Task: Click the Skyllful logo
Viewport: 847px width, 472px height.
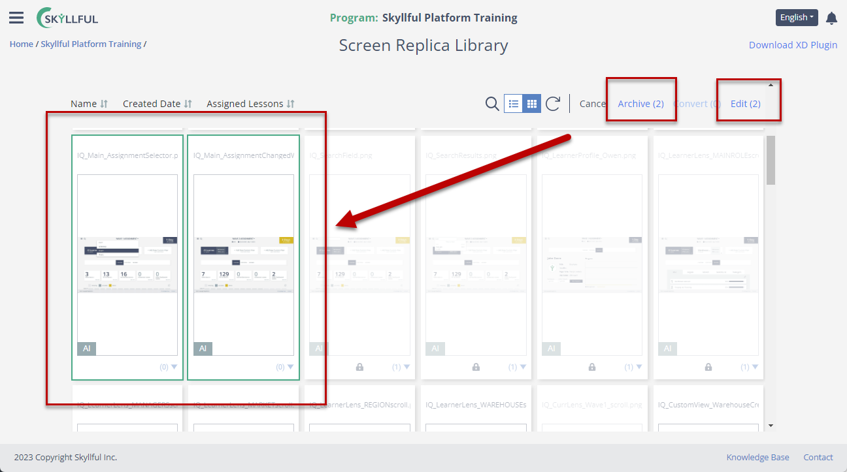Action: (67, 18)
